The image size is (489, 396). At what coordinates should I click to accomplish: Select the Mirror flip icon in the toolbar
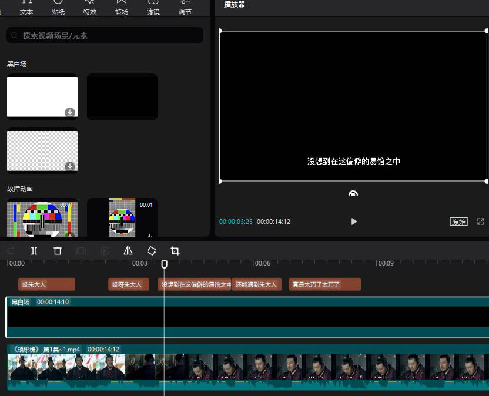[128, 251]
